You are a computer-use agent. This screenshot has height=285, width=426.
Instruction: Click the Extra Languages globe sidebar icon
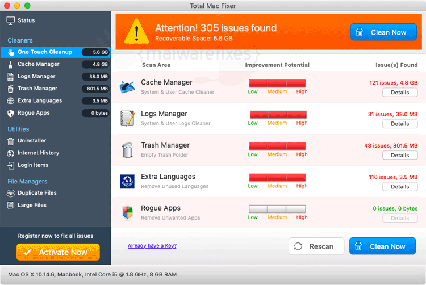pyautogui.click(x=10, y=101)
